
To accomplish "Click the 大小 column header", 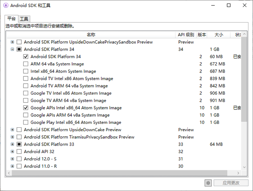I will [x=219, y=35].
